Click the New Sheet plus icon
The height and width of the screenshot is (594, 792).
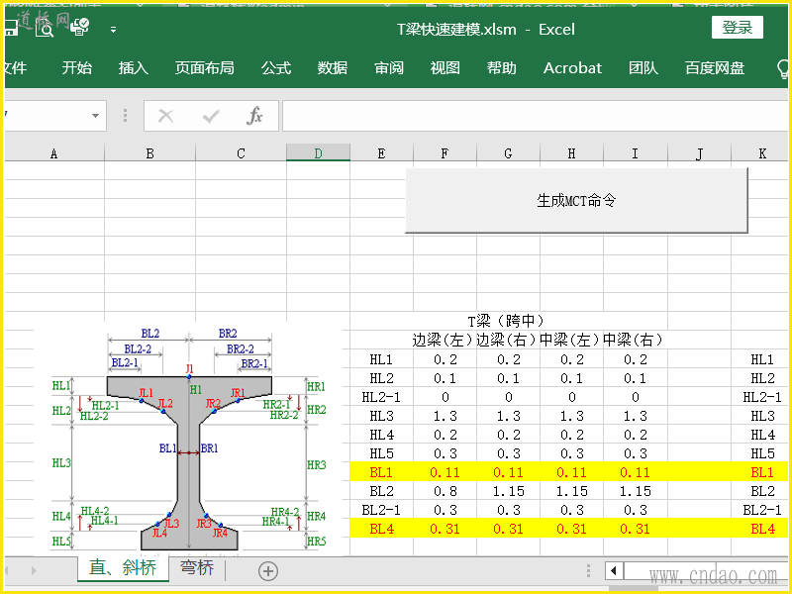267,571
